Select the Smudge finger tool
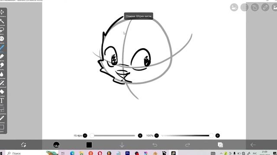This screenshot has height=155, width=277. [x=2, y=65]
